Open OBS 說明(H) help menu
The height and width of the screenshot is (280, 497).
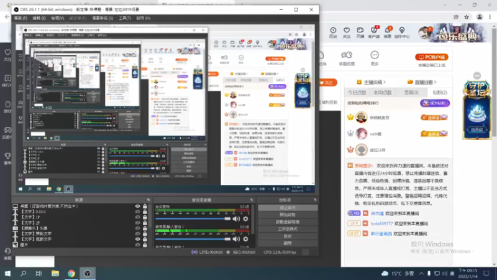[144, 18]
